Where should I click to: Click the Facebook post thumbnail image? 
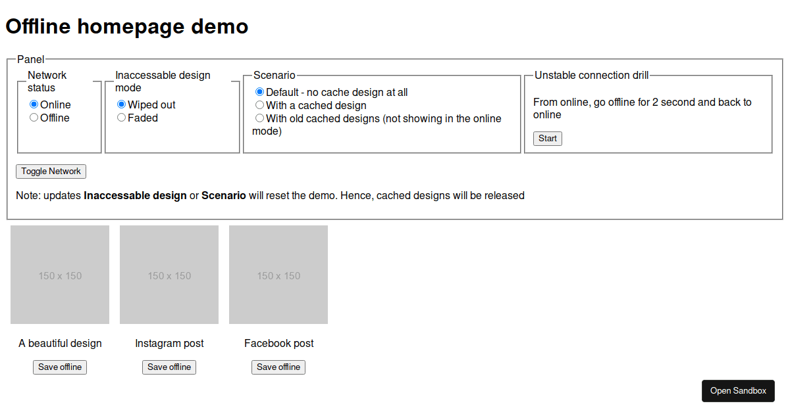coord(278,275)
